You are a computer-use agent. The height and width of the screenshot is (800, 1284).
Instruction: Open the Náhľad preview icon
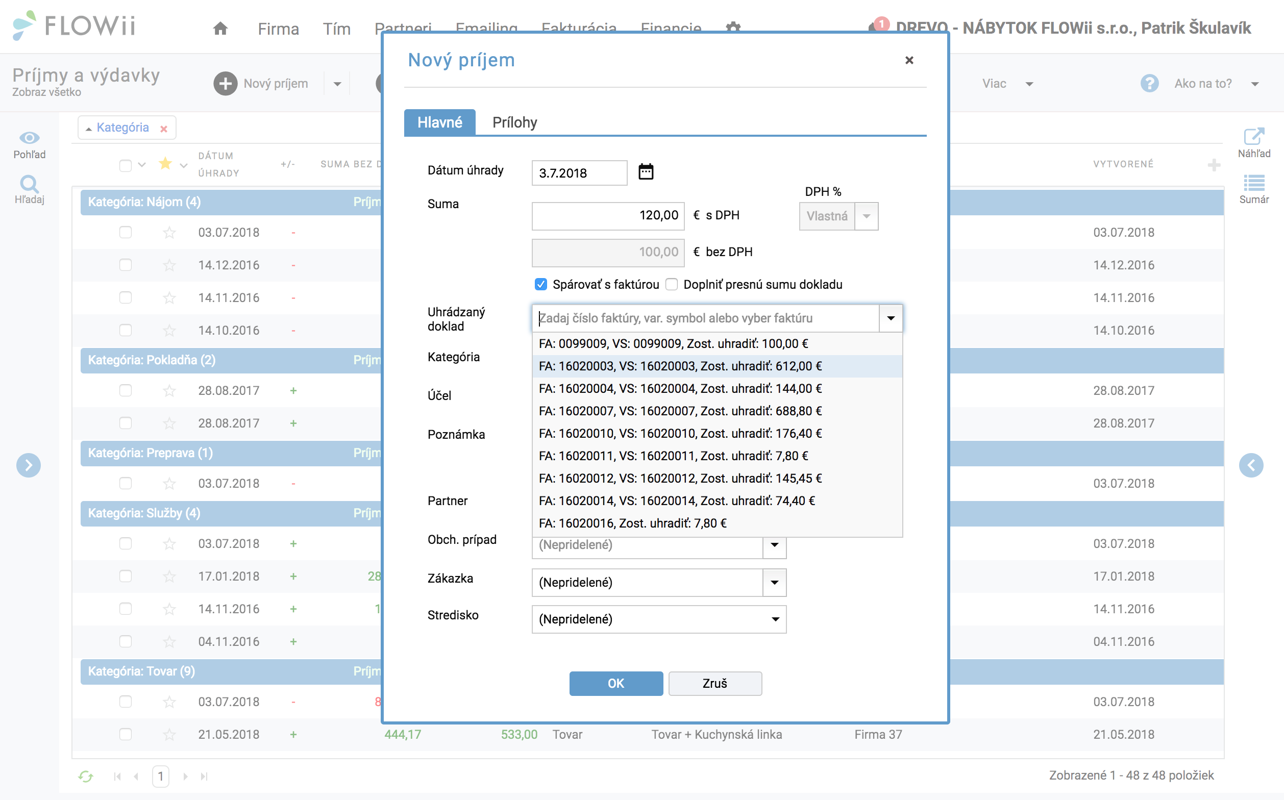tap(1254, 137)
